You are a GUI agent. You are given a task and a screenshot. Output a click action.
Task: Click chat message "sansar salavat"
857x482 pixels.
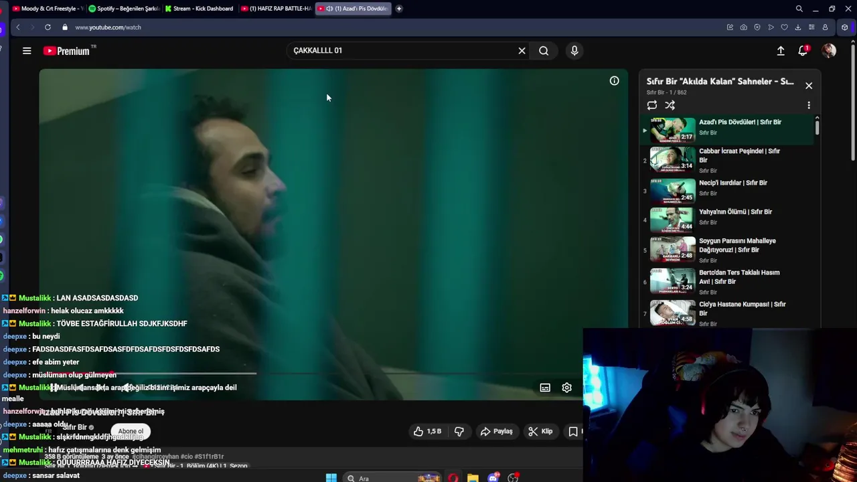pos(56,475)
